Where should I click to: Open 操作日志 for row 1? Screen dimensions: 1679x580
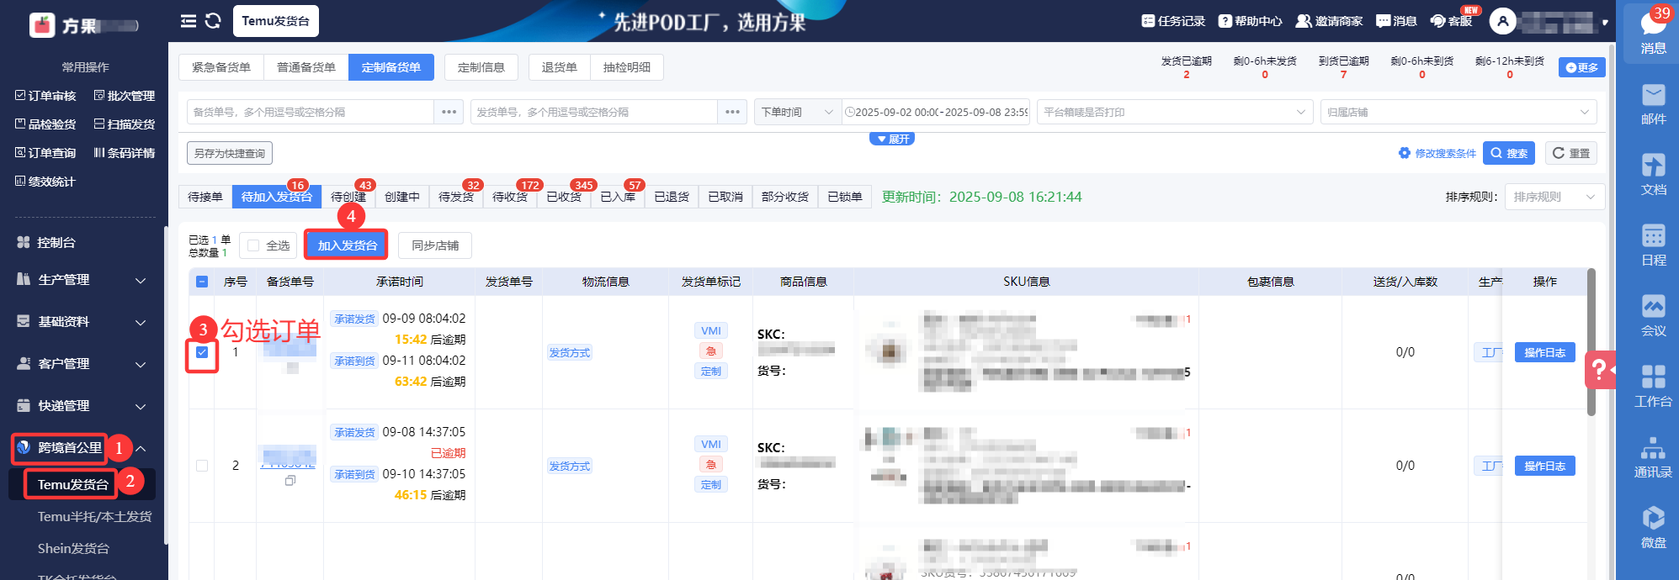(x=1545, y=352)
